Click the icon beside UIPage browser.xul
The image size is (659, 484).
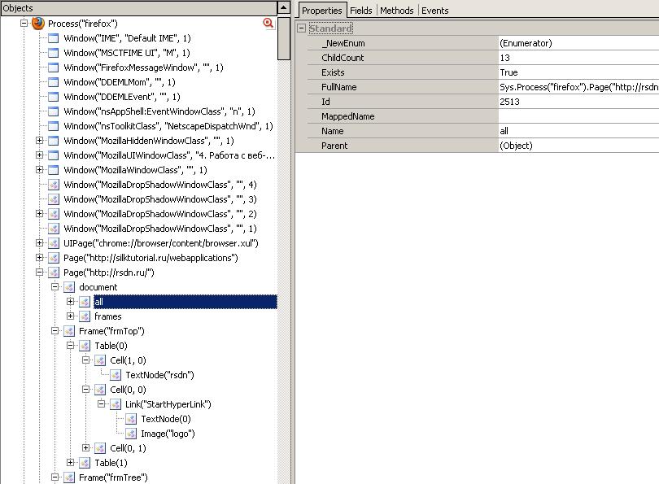point(54,243)
